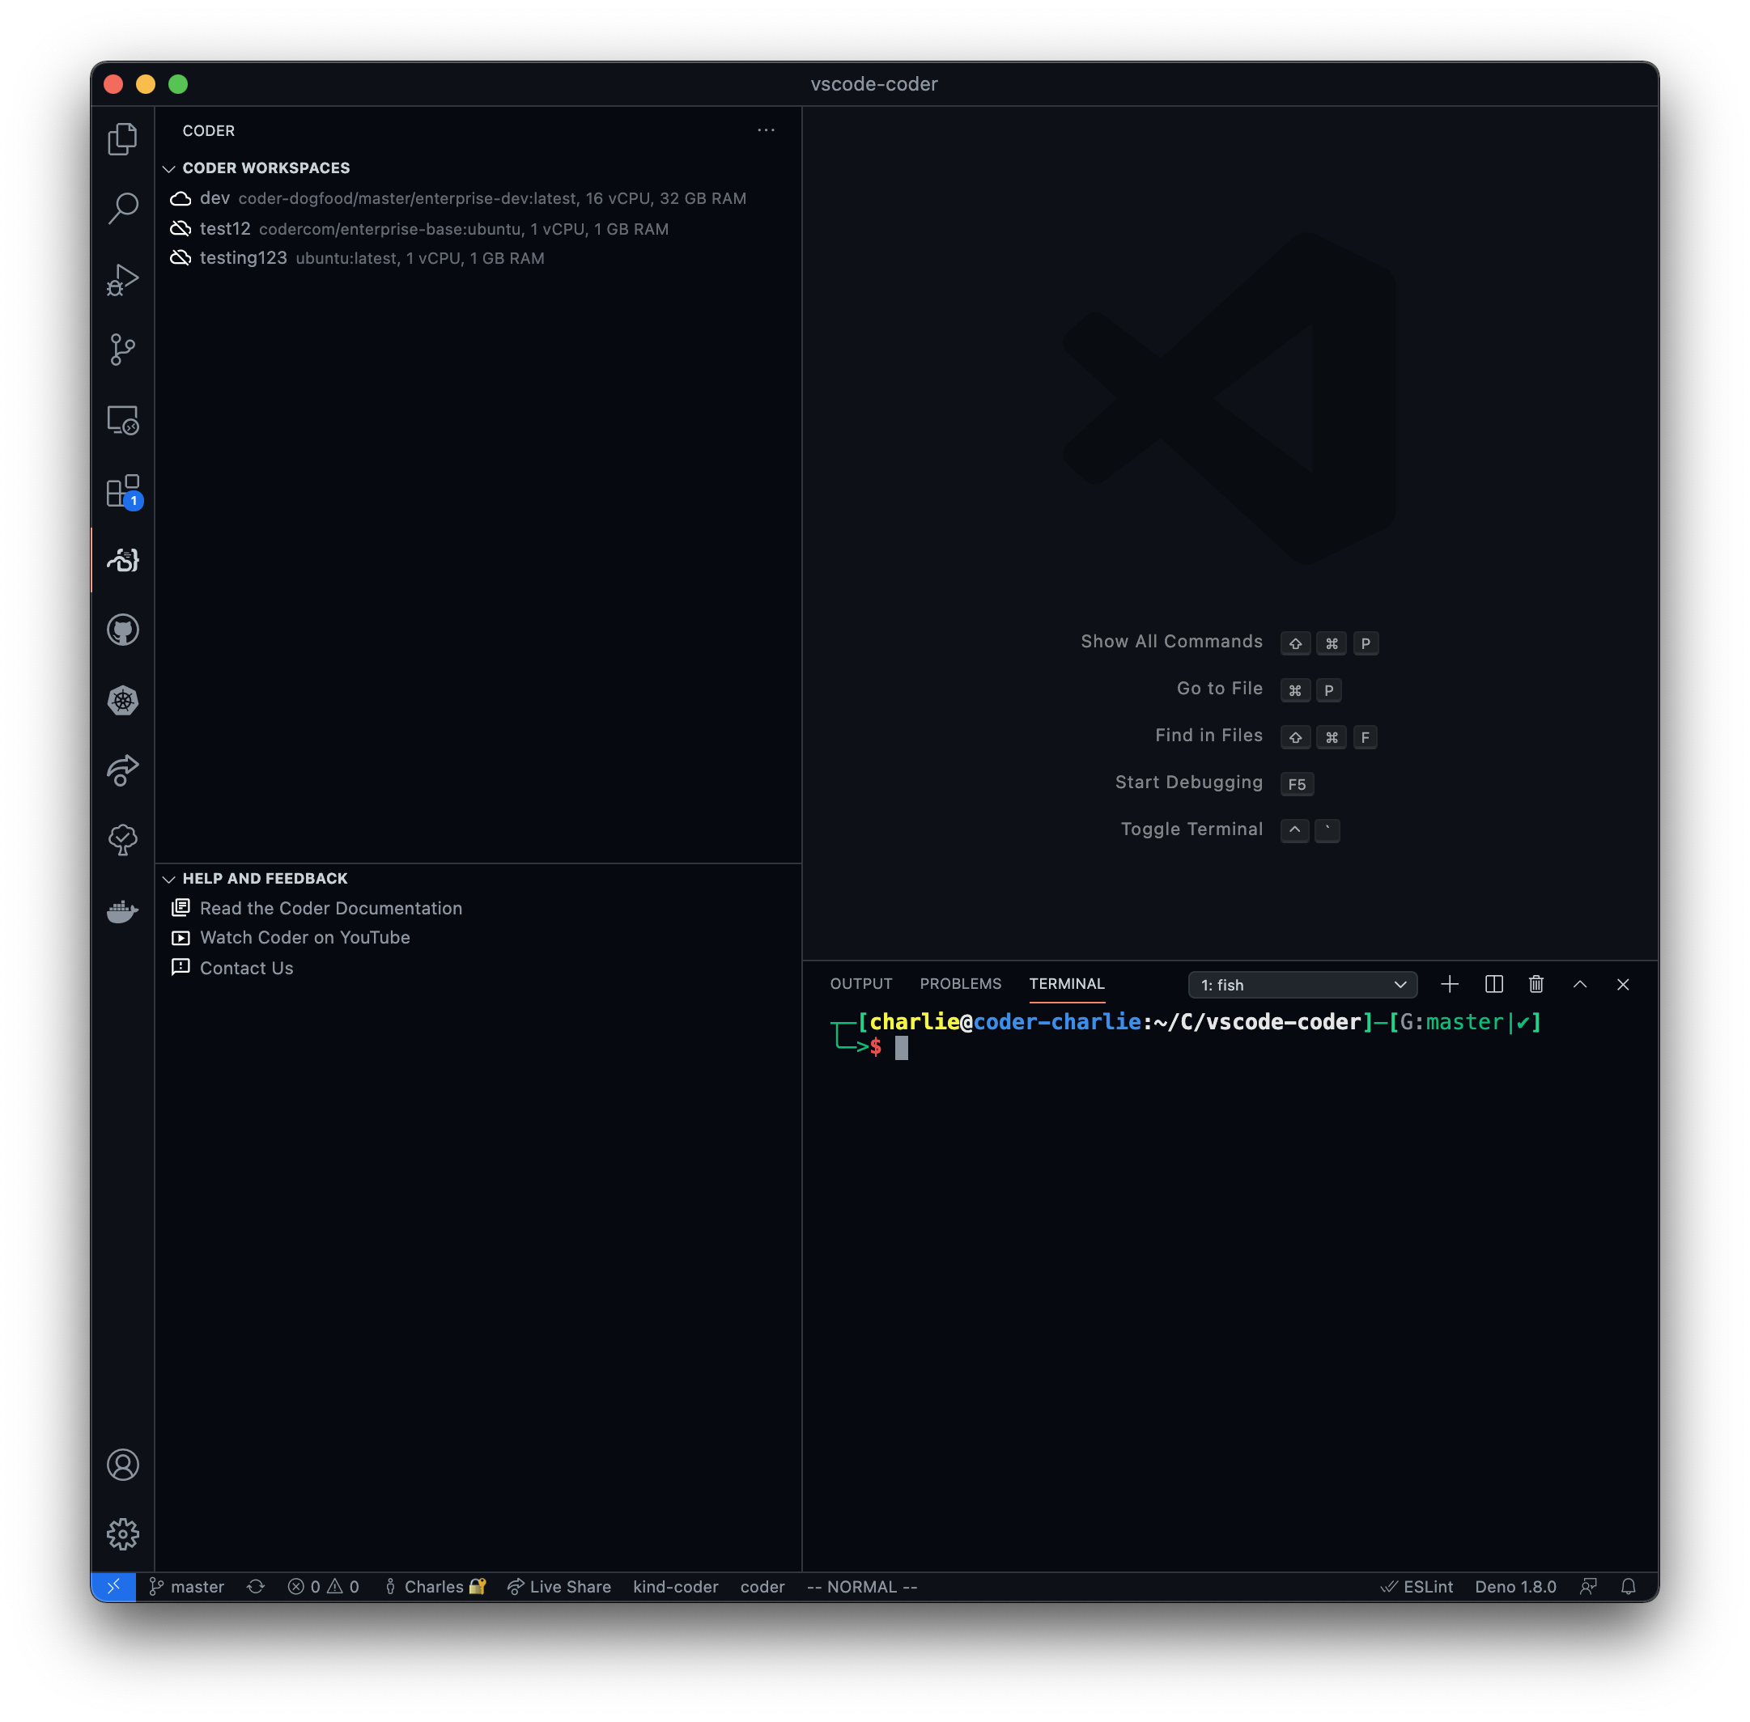Open the Docker whale view icon
1750x1722 pixels.
tap(122, 910)
